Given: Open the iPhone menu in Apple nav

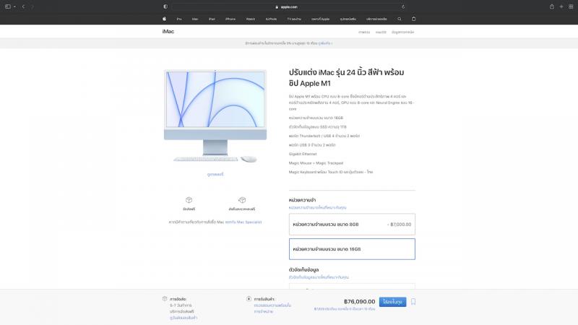Looking at the screenshot, I should 230,19.
